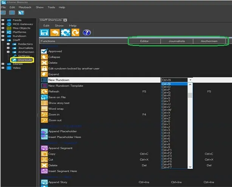Collapse the Staff tree node
This screenshot has height=187, width=232.
[x=3, y=40]
